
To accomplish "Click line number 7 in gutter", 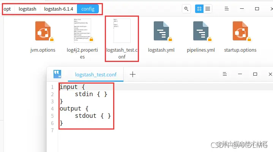I will click(x=52, y=130).
